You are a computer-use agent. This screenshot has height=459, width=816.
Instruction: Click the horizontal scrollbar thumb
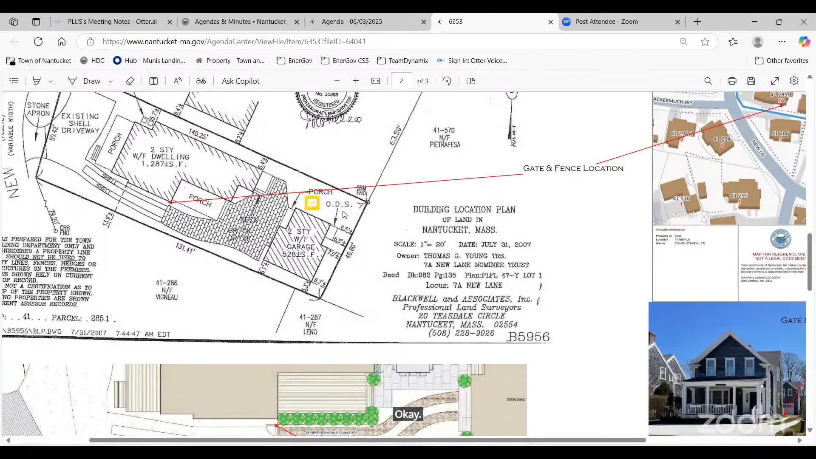pyautogui.click(x=368, y=440)
